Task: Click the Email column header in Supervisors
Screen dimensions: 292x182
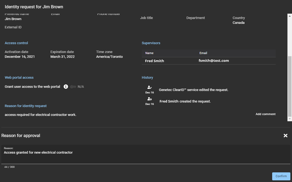Action: (203, 53)
